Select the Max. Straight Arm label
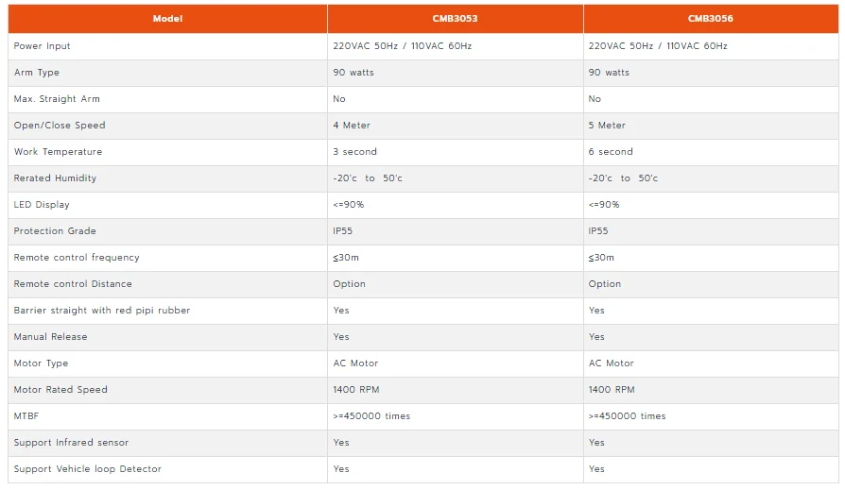Screen dimensions: 845x490 pyautogui.click(x=57, y=99)
